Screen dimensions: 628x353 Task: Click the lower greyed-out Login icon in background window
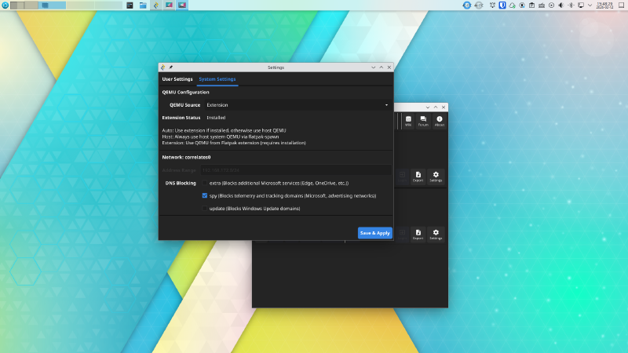click(x=402, y=235)
